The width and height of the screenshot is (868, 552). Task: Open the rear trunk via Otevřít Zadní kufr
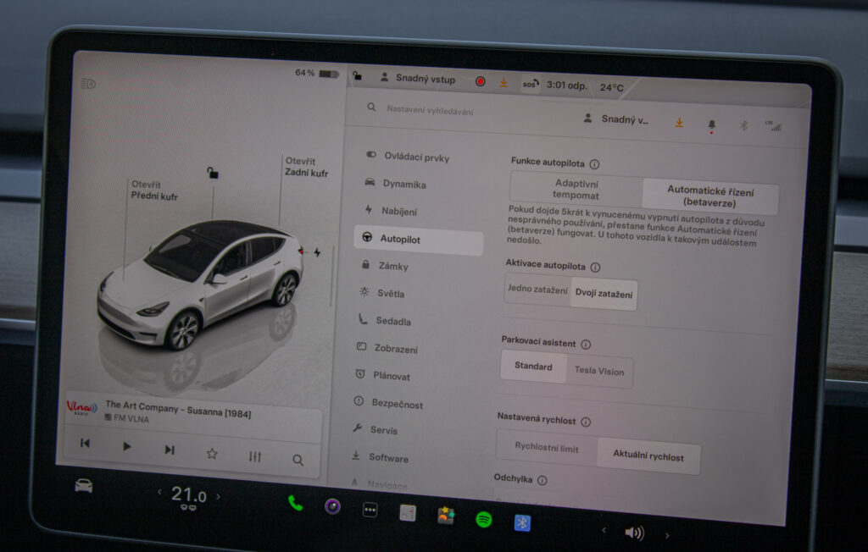(x=306, y=167)
